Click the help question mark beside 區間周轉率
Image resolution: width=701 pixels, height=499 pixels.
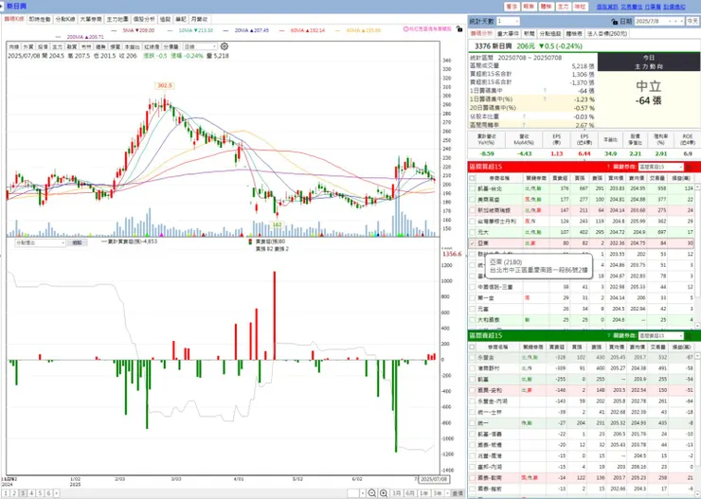pyautogui.click(x=524, y=125)
